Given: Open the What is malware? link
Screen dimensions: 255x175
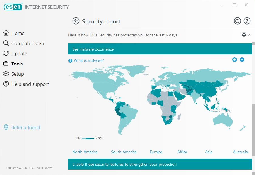Looking at the screenshot, I should [x=89, y=61].
